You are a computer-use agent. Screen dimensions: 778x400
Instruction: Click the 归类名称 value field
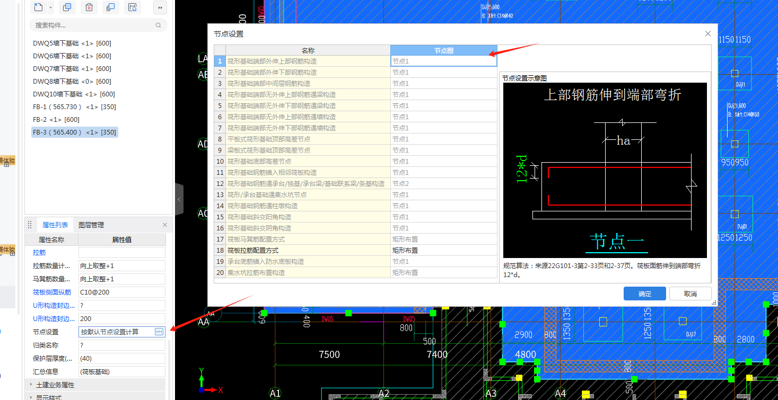[x=122, y=345]
